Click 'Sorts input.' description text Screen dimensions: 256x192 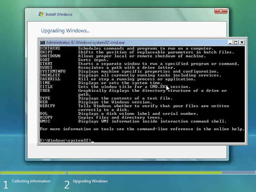tap(93, 60)
